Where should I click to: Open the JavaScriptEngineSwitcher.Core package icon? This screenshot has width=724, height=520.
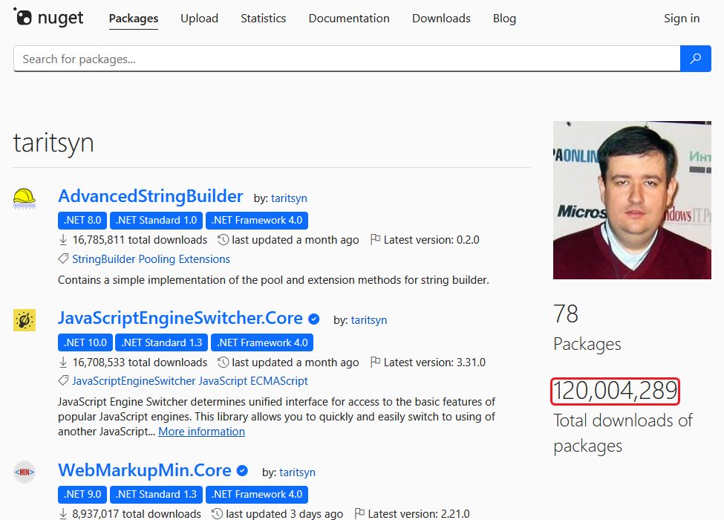(x=25, y=320)
